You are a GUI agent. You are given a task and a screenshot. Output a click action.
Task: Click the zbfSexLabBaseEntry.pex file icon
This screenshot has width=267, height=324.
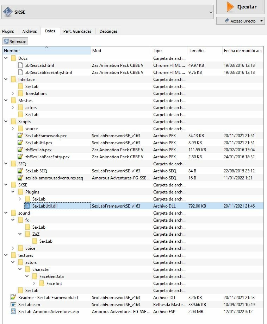pos(20,157)
